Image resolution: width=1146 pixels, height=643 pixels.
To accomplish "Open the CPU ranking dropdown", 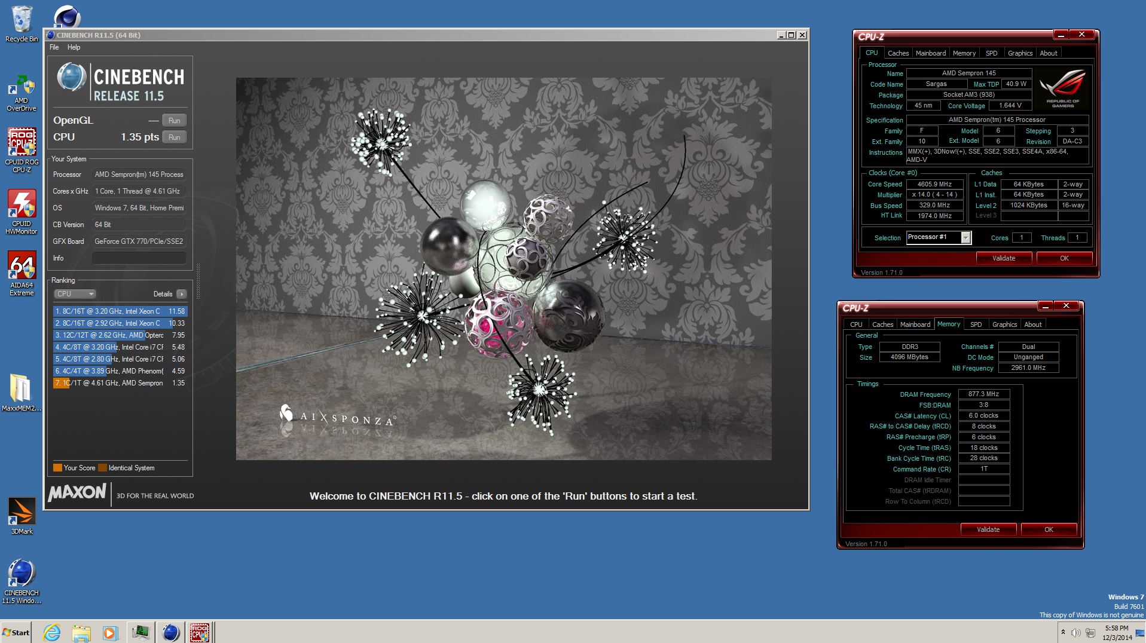I will point(75,294).
